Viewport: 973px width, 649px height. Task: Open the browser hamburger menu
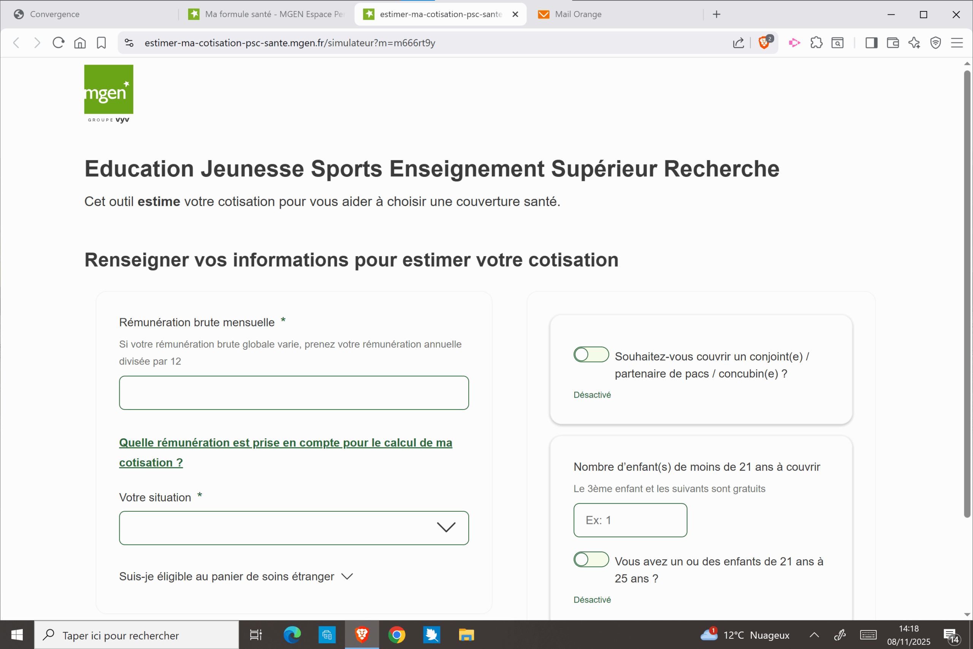coord(957,43)
